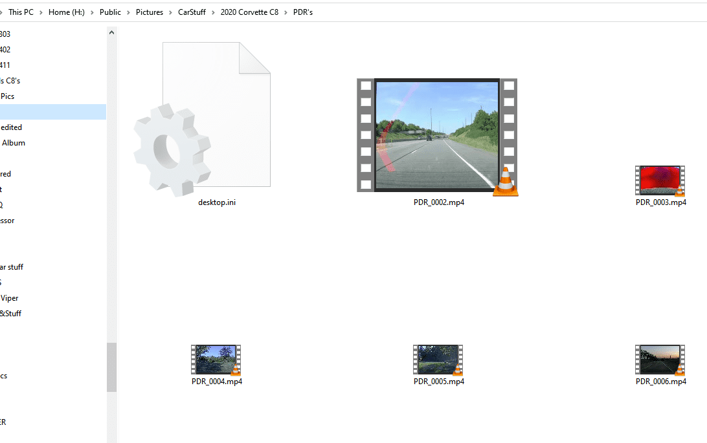Image resolution: width=707 pixels, height=443 pixels.
Task: Select the PDR_0003.mp4 video icon
Action: [660, 180]
